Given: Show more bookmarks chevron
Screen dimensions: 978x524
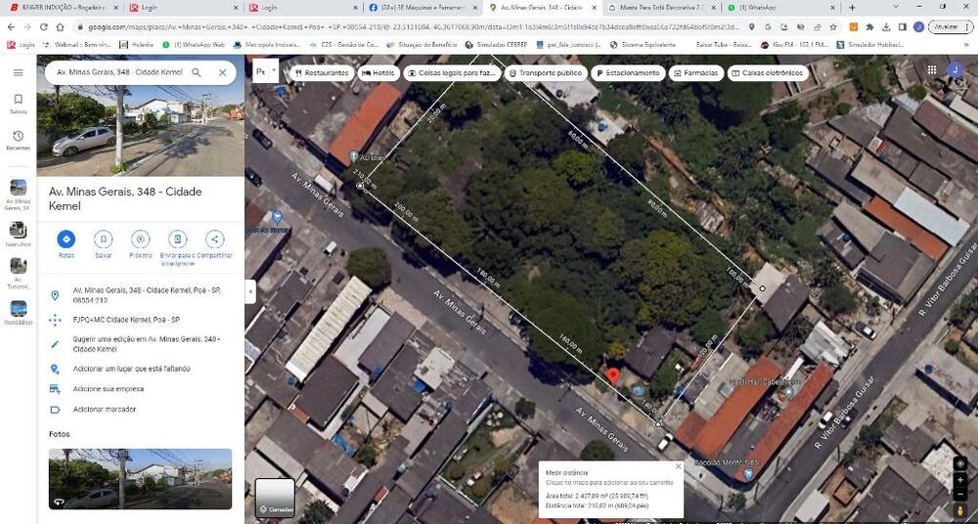Looking at the screenshot, I should [x=967, y=45].
